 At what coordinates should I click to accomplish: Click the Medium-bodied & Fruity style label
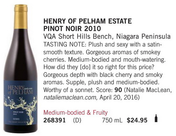75,112
